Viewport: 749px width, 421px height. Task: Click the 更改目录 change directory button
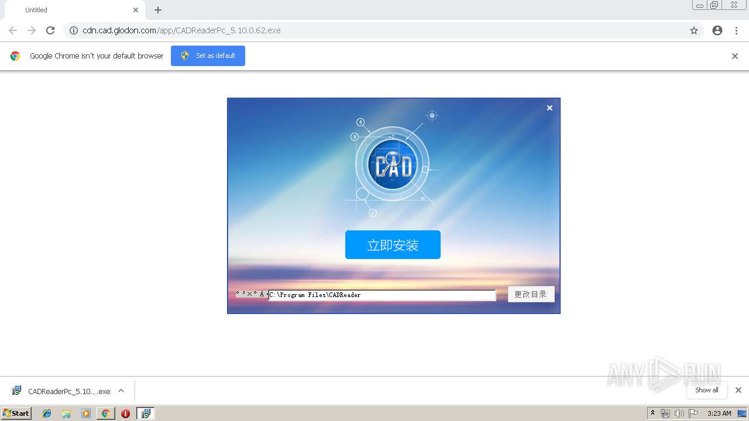[x=531, y=294]
